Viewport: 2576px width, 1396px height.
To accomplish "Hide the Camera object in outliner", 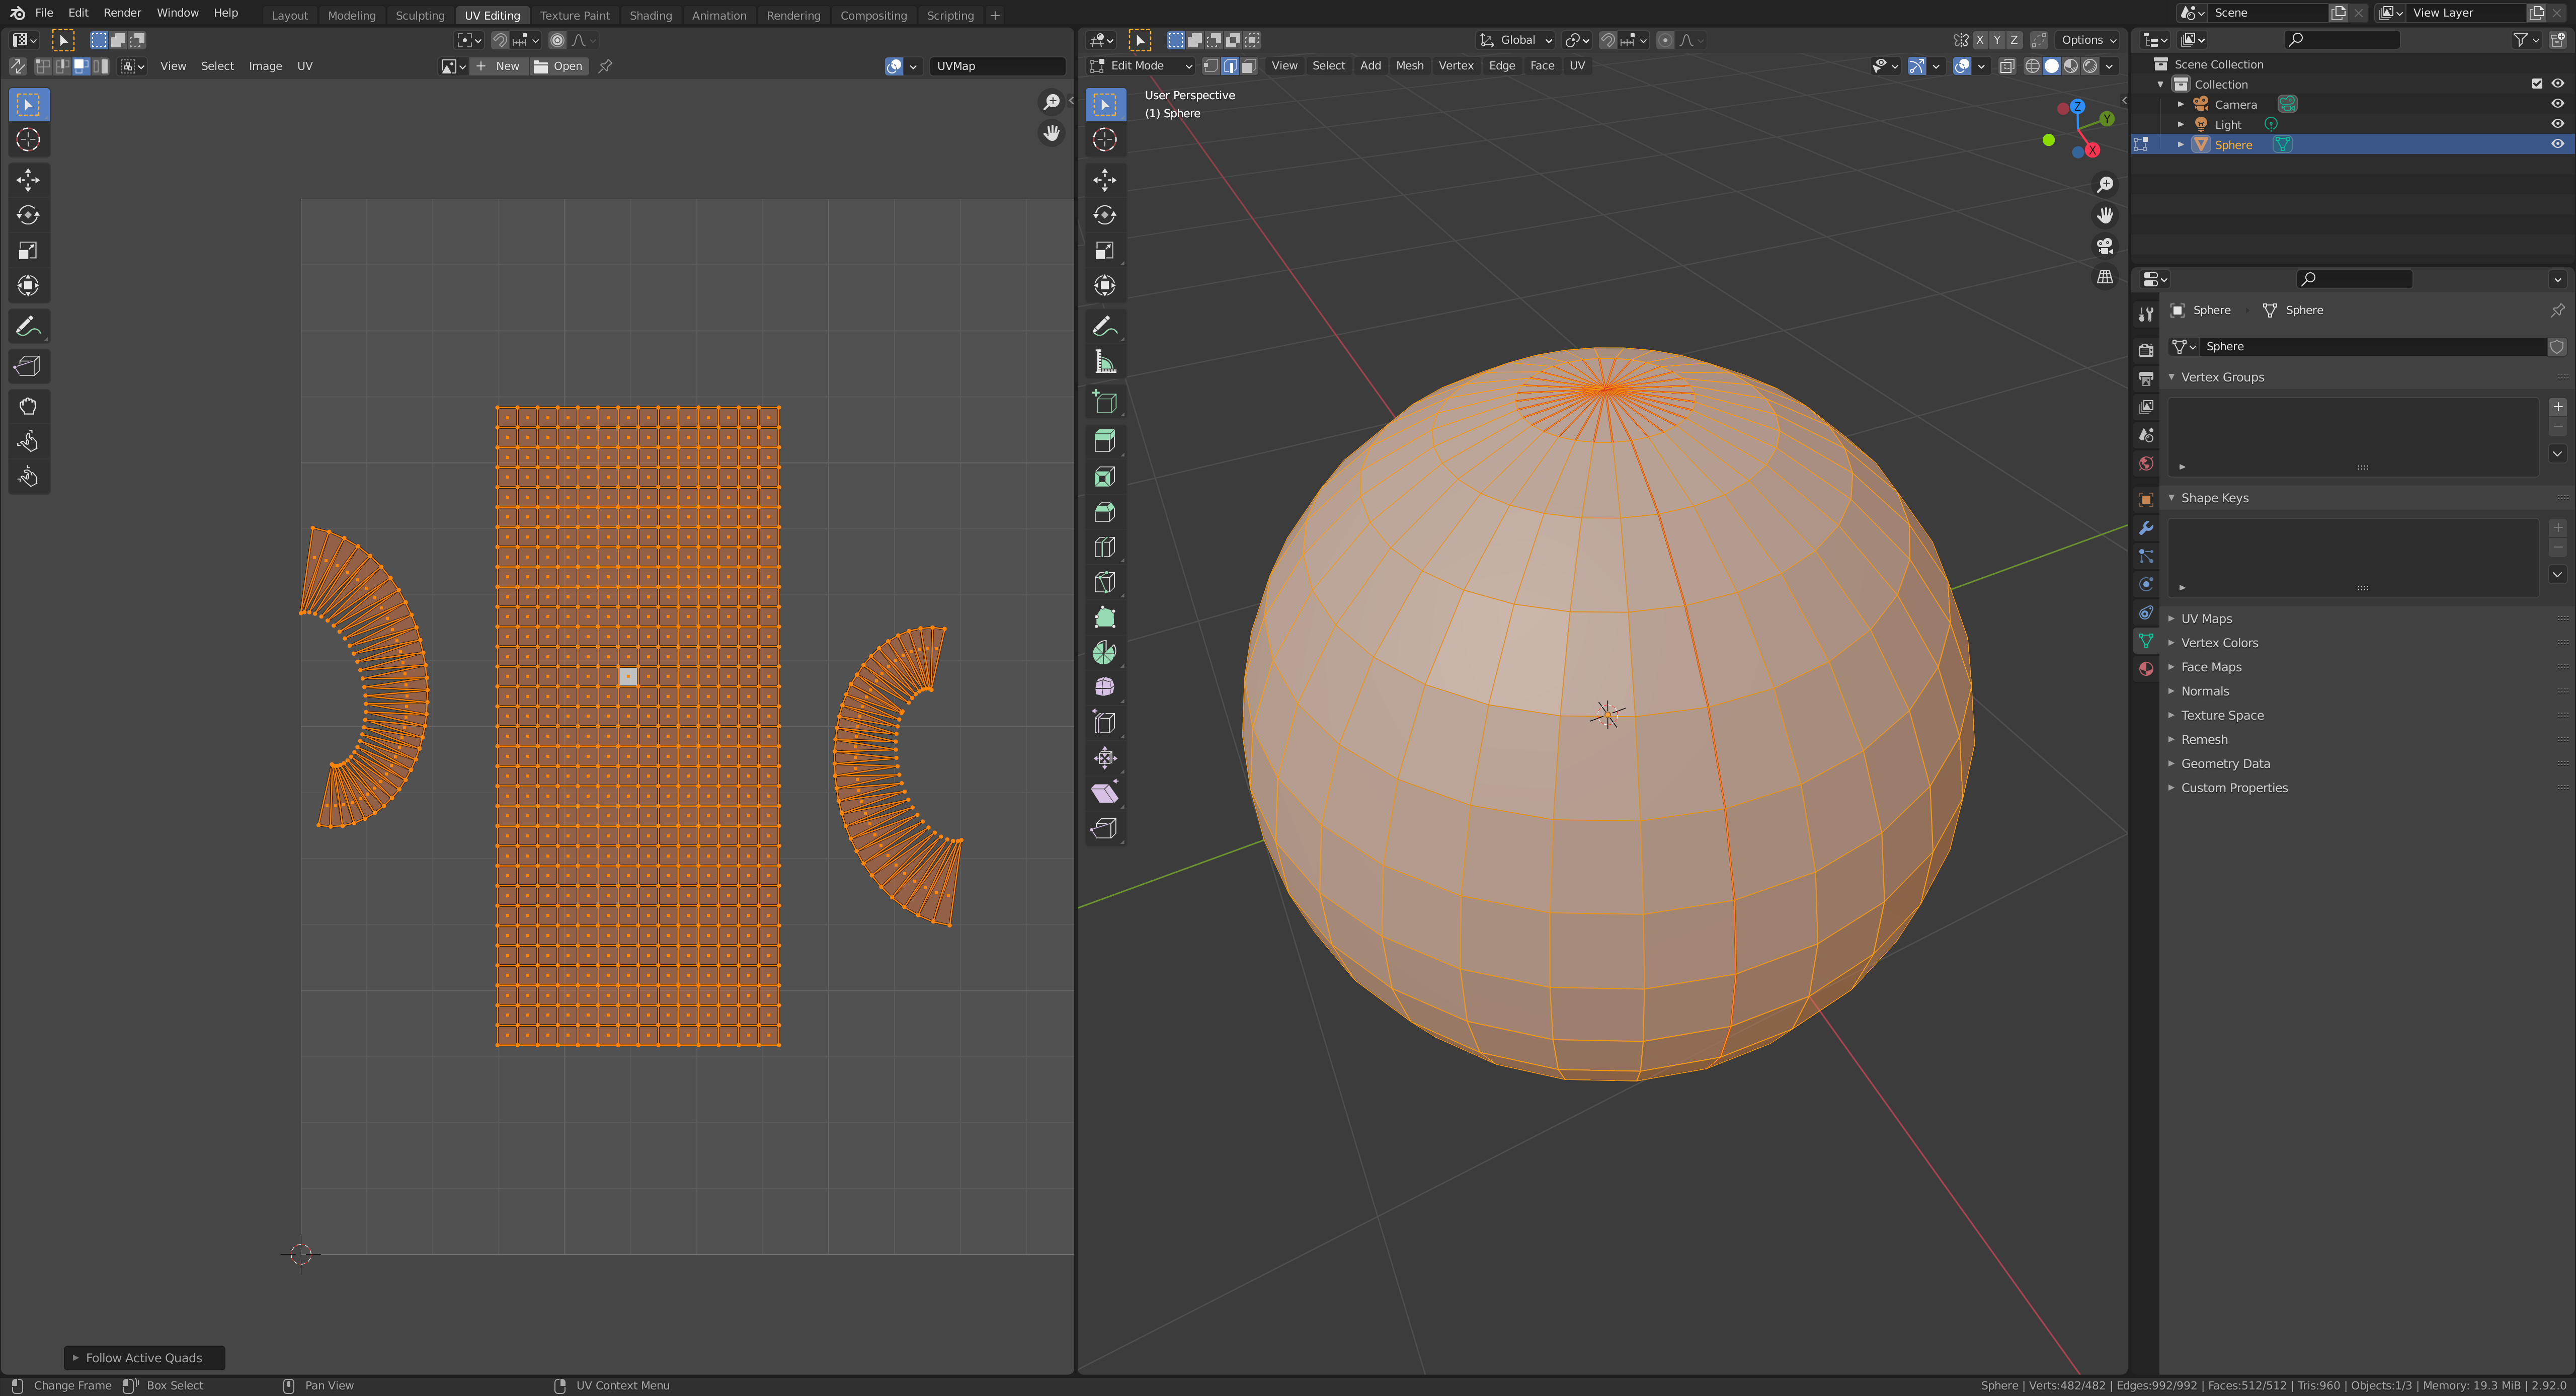I will (x=2557, y=104).
